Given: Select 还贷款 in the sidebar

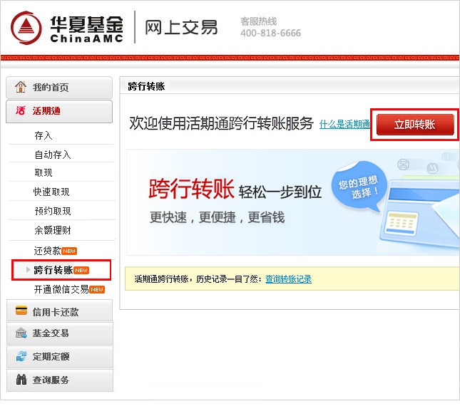Looking at the screenshot, I should [47, 251].
